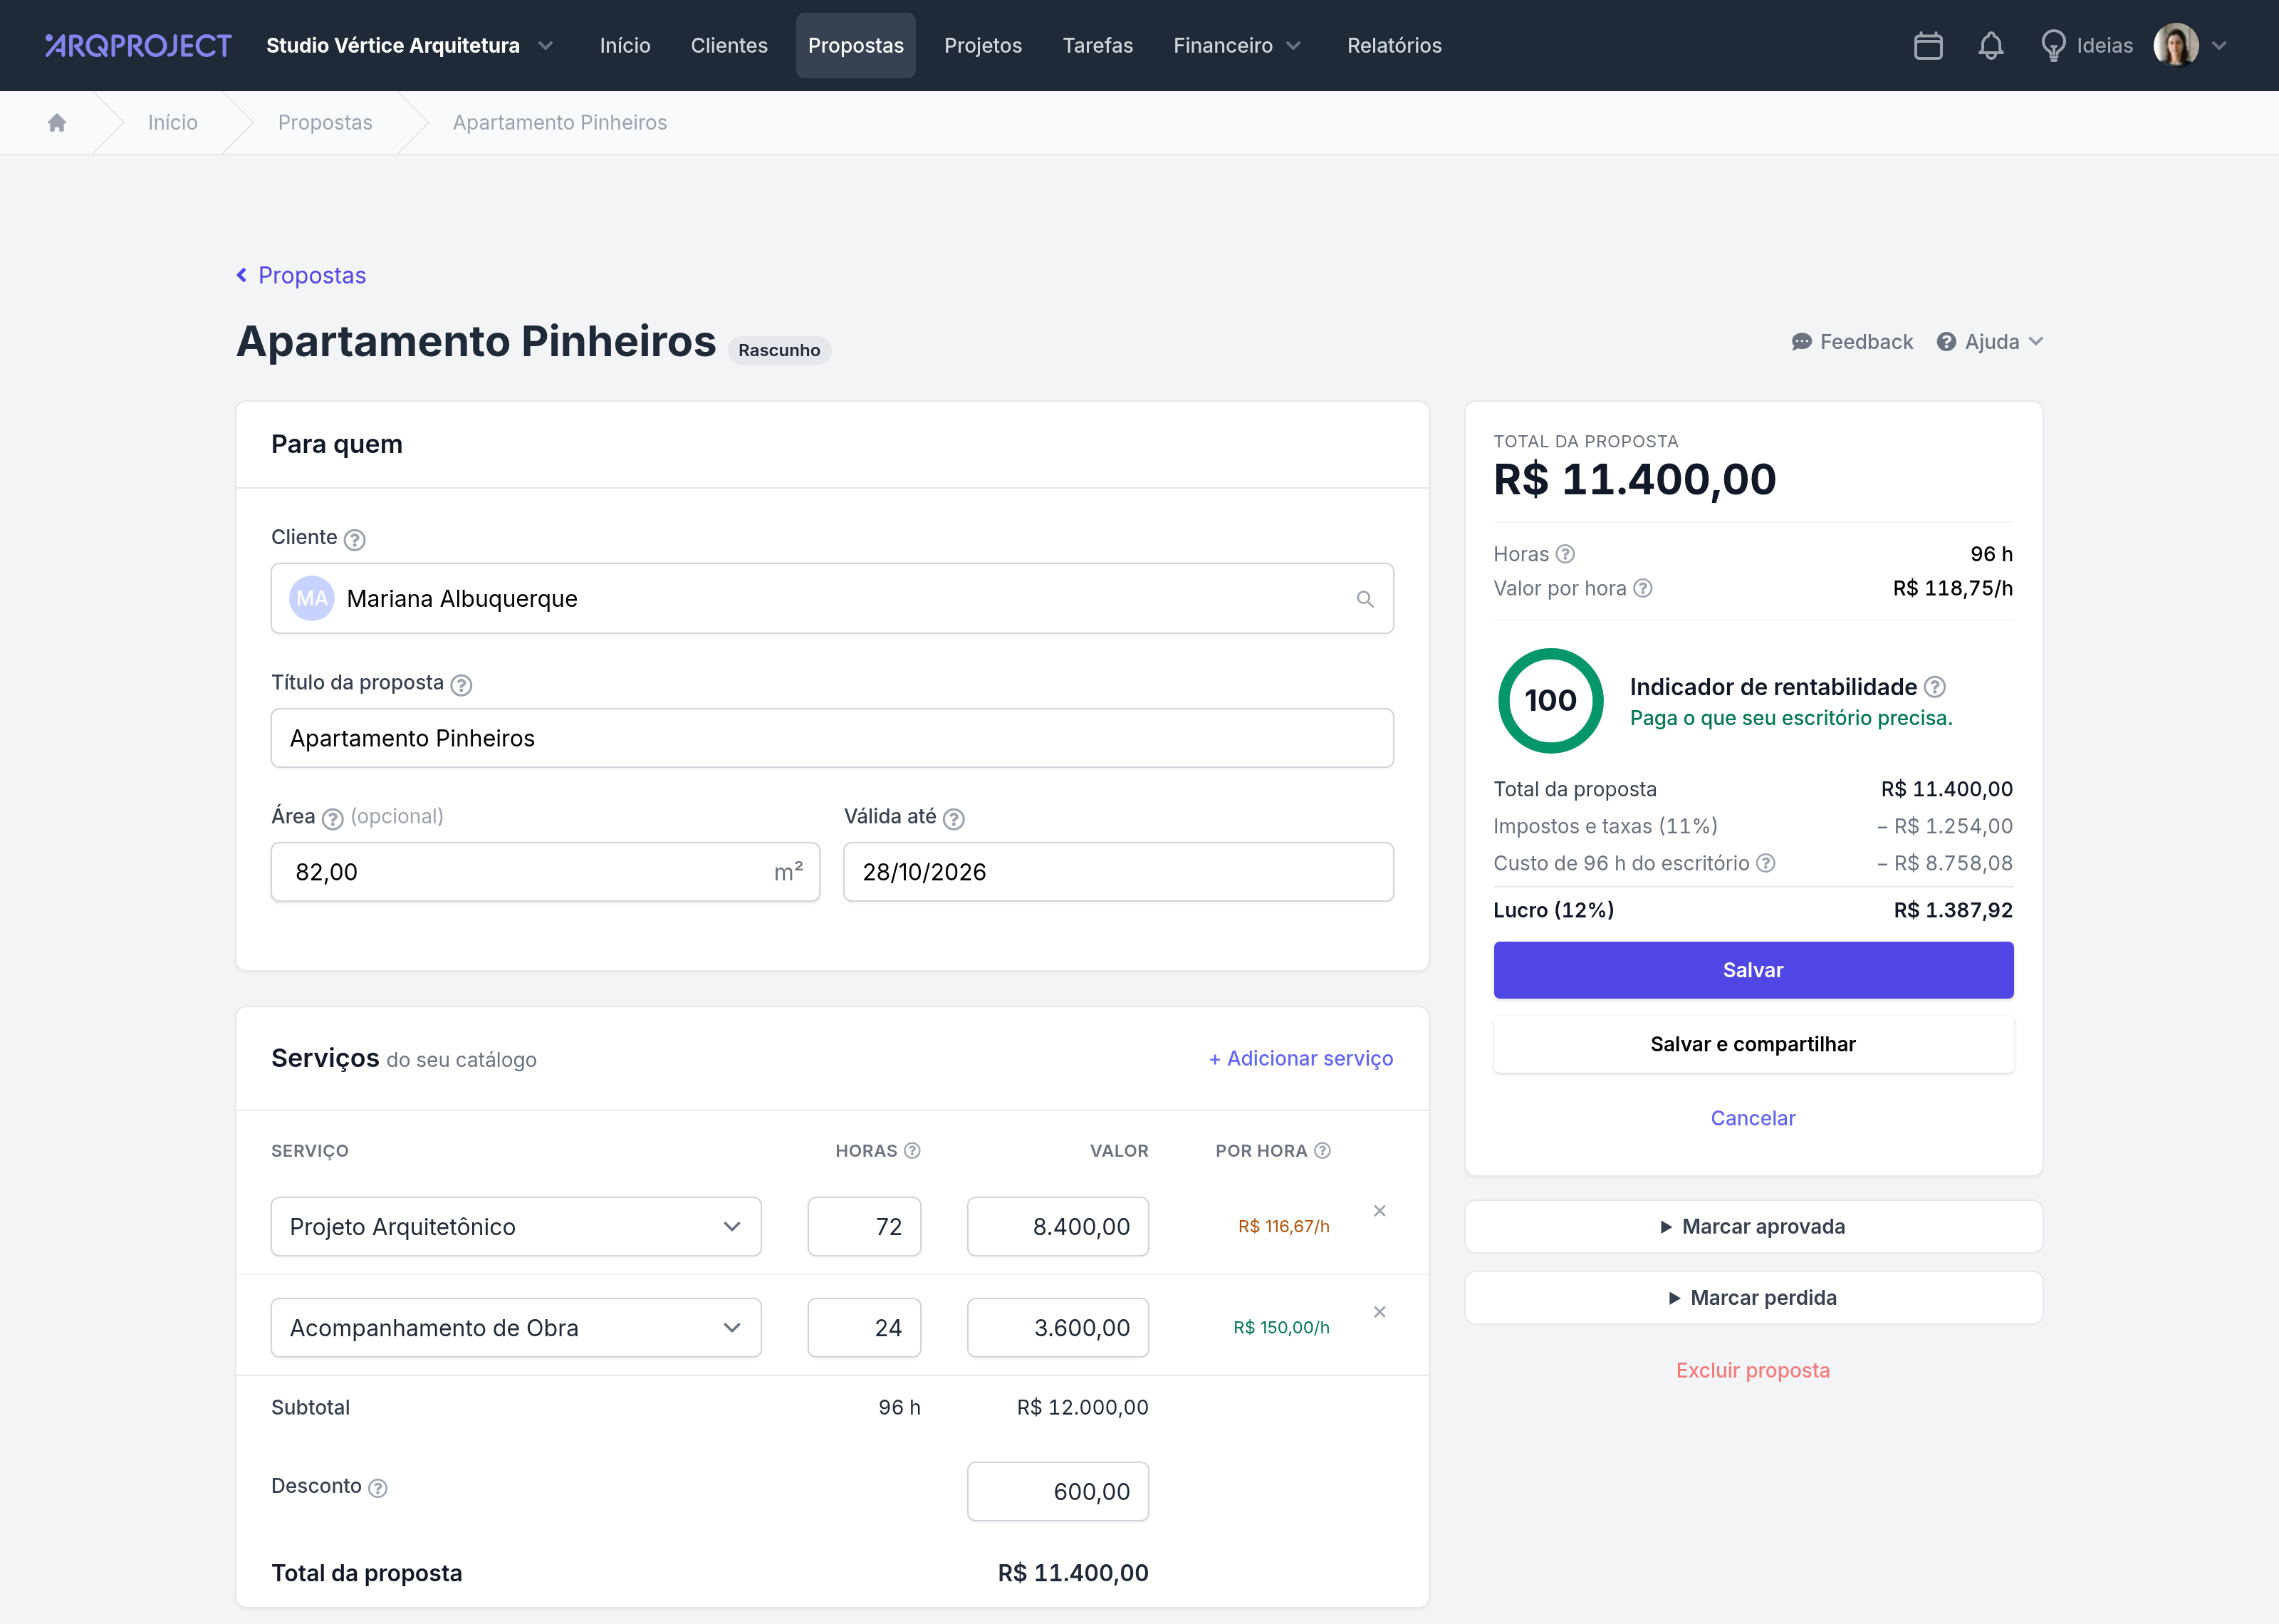Click help icon next to Cliente label
This screenshot has height=1624, width=2279.
(355, 540)
